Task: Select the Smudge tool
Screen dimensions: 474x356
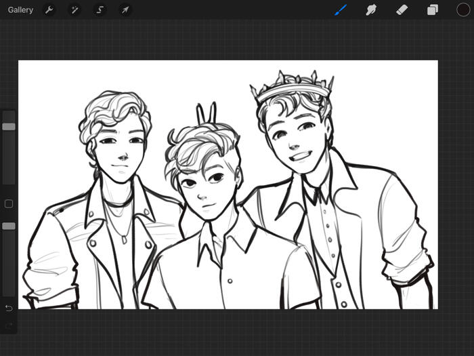Action: (371, 10)
